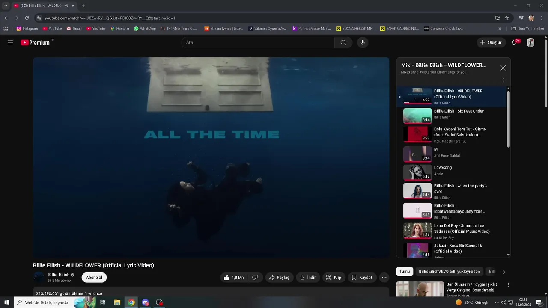Open the YouTube hamburger guide menu

(x=10, y=42)
